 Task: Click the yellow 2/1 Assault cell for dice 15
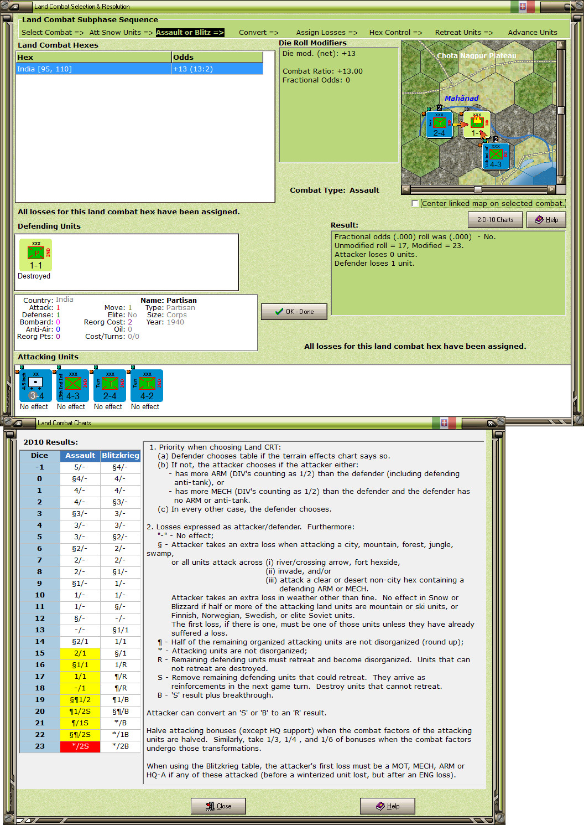tap(80, 653)
